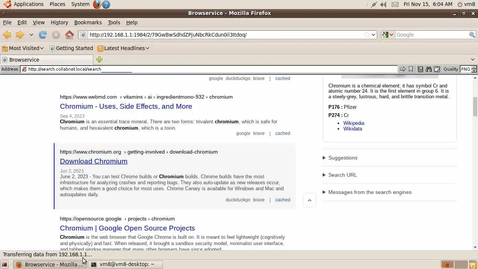The image size is (478, 269).
Task: Open the Bookmarks menu
Action: pos(88,22)
